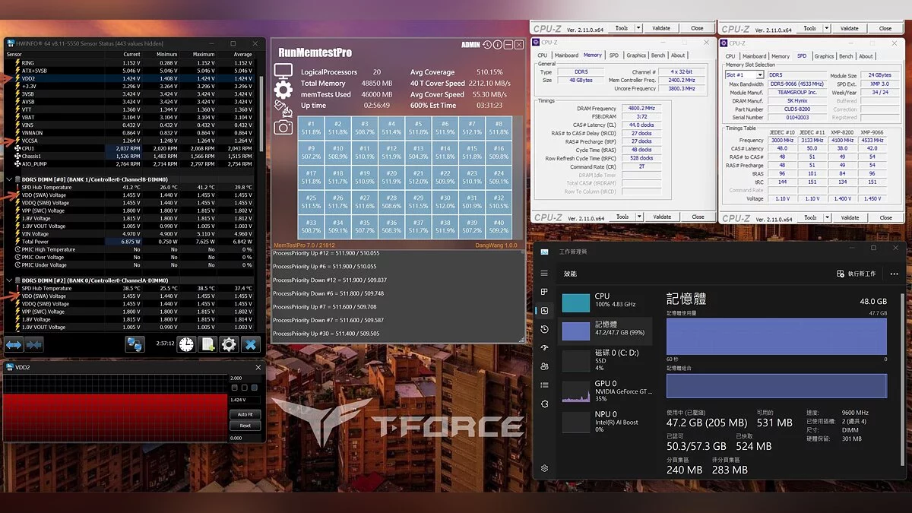Open About tab in right CPU-Z window
The height and width of the screenshot is (513, 912).
(x=866, y=56)
